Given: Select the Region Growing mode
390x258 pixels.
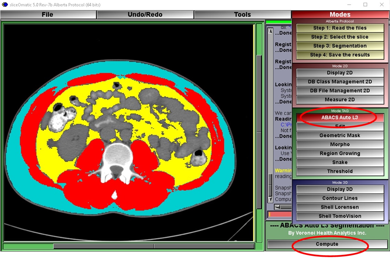Looking at the screenshot, I should point(340,154).
